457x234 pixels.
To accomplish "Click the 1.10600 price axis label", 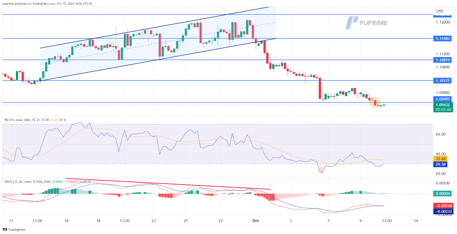I will 443,67.
